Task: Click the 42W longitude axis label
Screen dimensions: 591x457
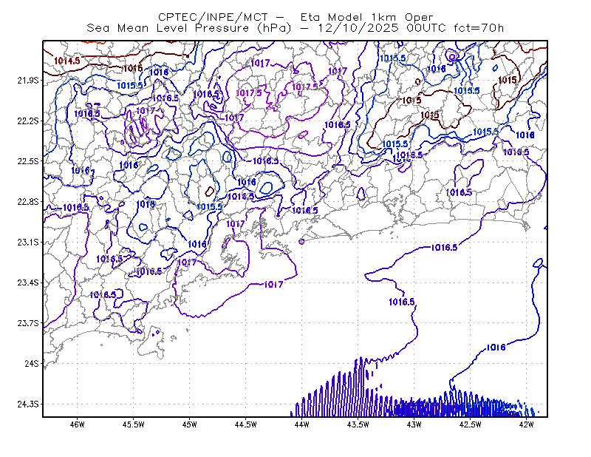Action: [527, 424]
